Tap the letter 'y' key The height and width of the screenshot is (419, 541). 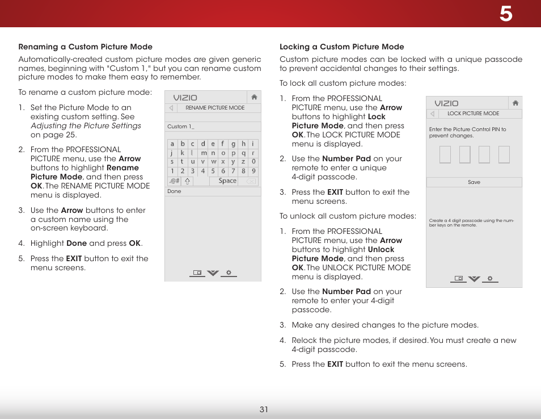[233, 162]
